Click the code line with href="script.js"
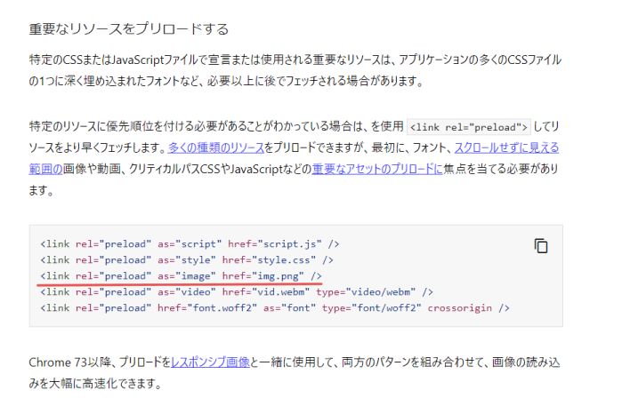 pyautogui.click(x=190, y=244)
